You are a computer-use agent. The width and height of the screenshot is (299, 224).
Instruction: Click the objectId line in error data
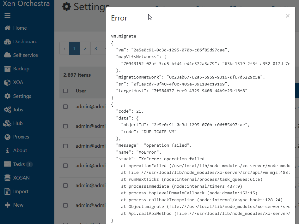185,125
